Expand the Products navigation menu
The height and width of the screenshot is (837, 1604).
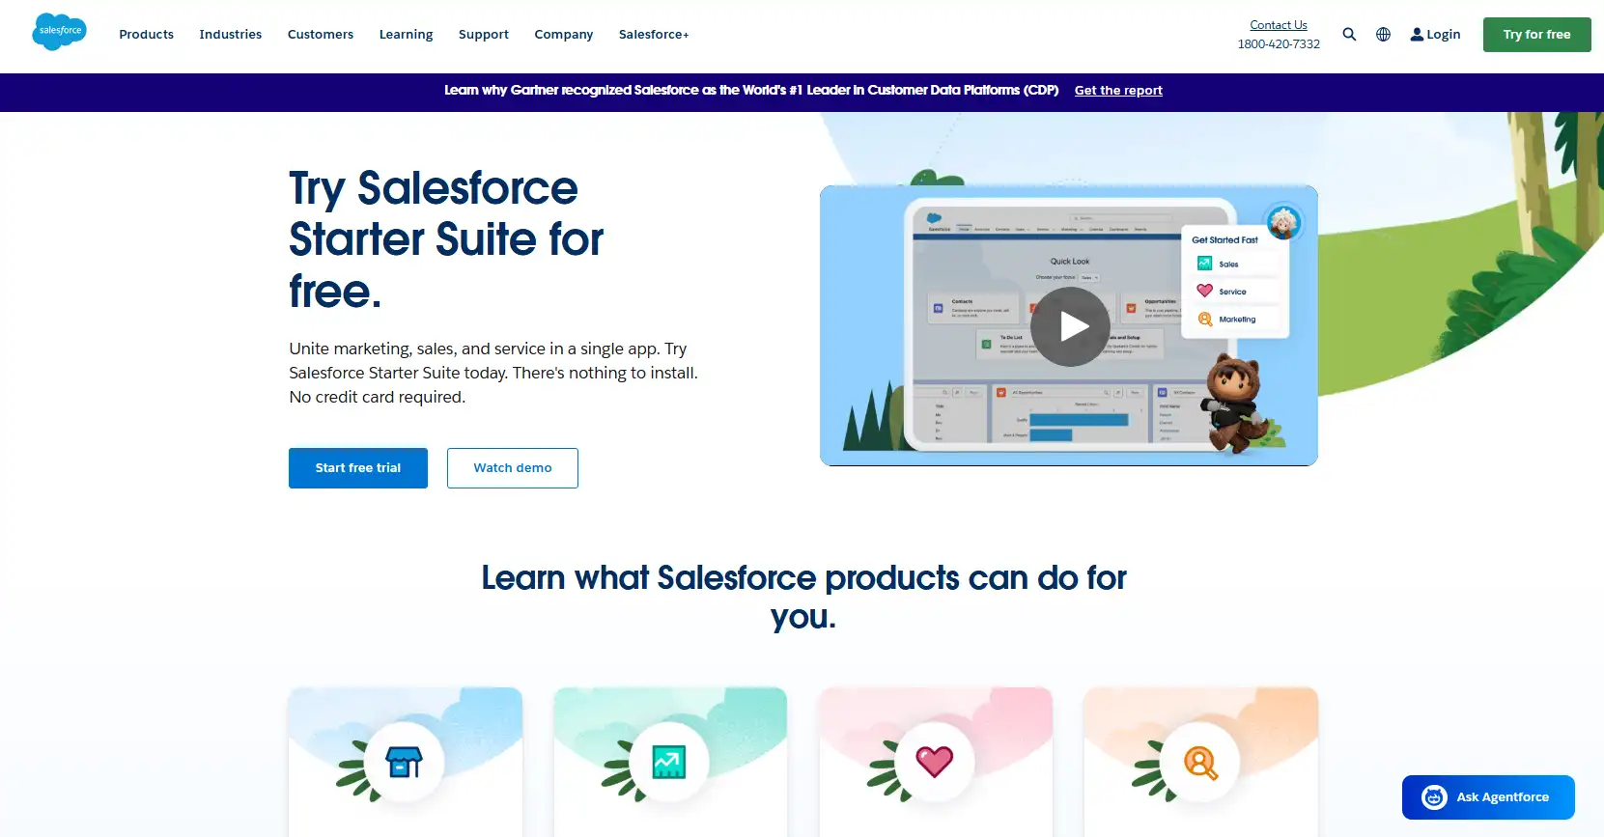point(146,35)
